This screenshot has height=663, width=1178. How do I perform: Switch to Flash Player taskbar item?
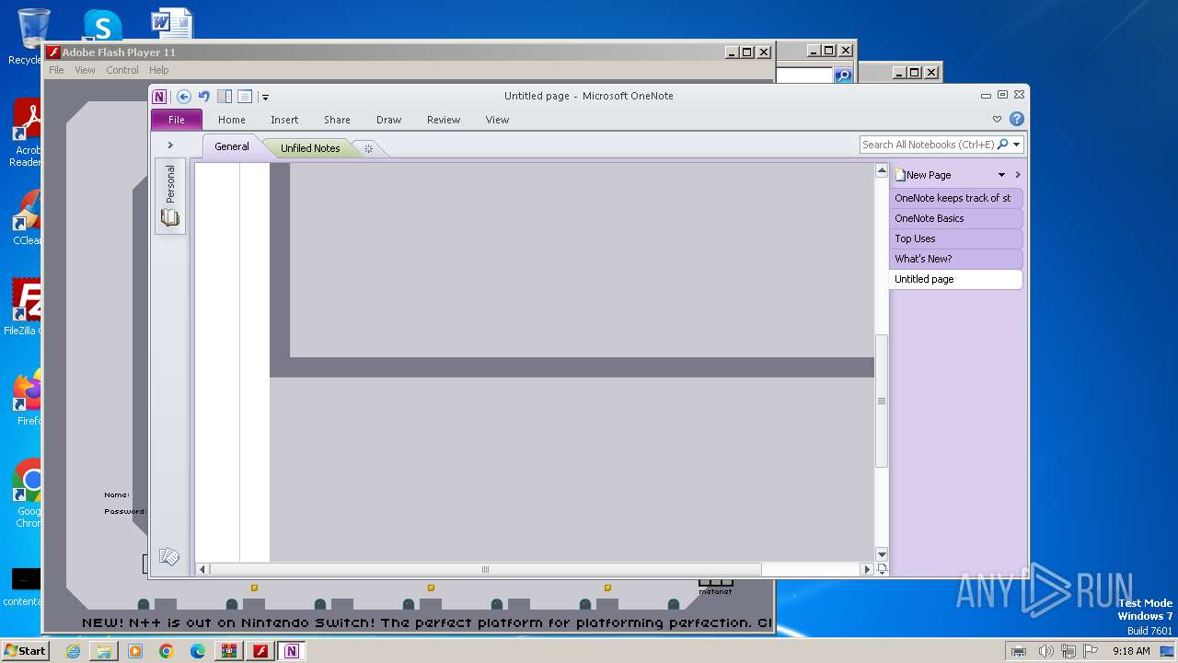(x=260, y=651)
